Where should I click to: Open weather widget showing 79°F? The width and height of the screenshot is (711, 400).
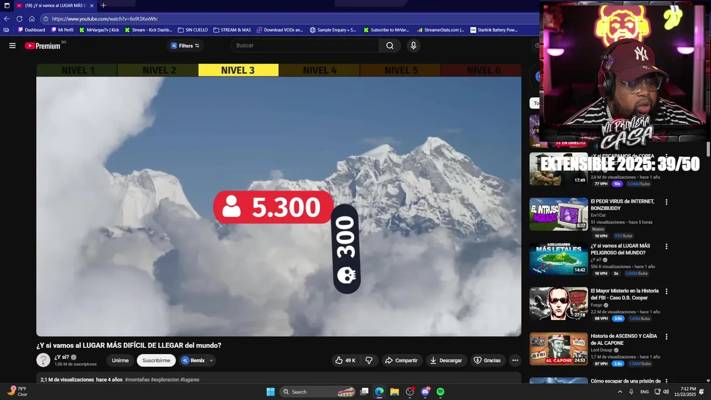17,392
